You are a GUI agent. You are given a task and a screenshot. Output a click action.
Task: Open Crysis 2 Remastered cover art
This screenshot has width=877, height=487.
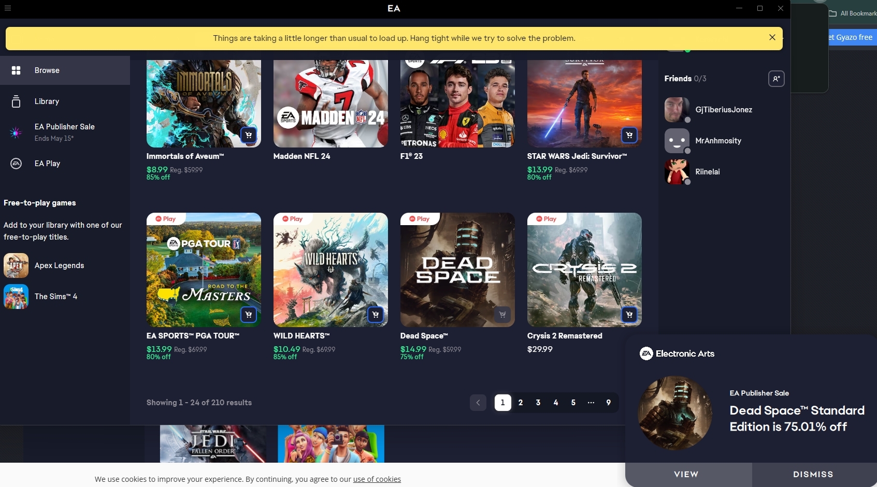click(x=584, y=270)
